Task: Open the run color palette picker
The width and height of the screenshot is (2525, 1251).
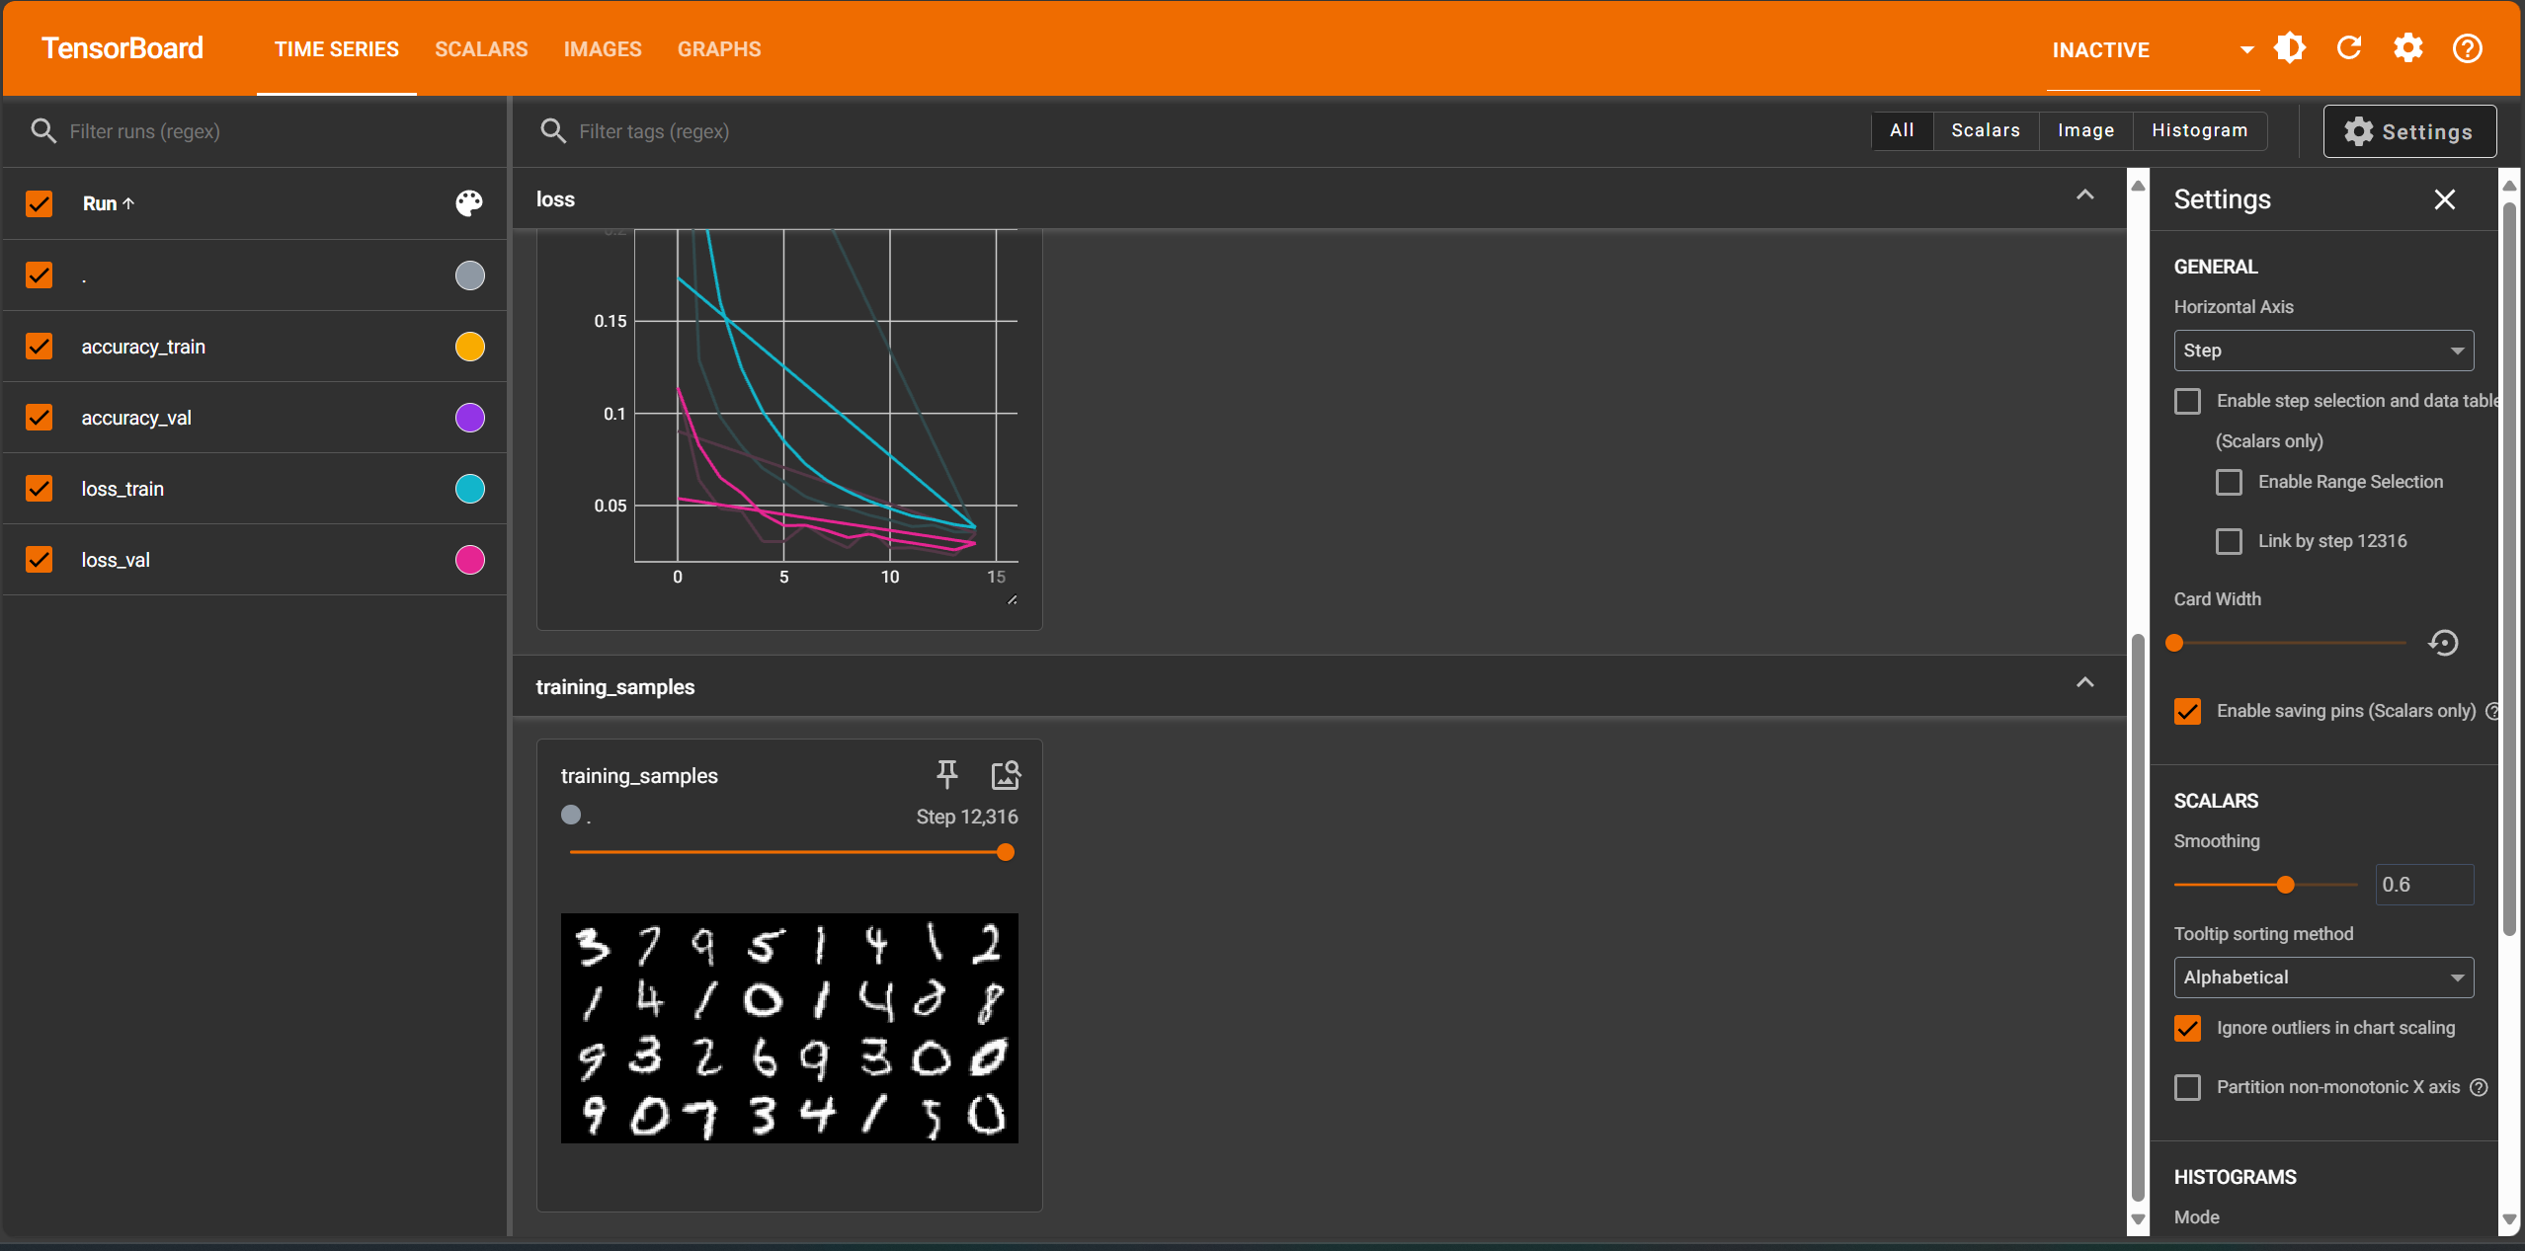Action: pyautogui.click(x=467, y=203)
